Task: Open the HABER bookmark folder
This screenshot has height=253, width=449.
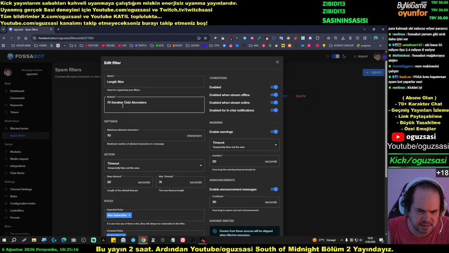Action: click(40, 45)
